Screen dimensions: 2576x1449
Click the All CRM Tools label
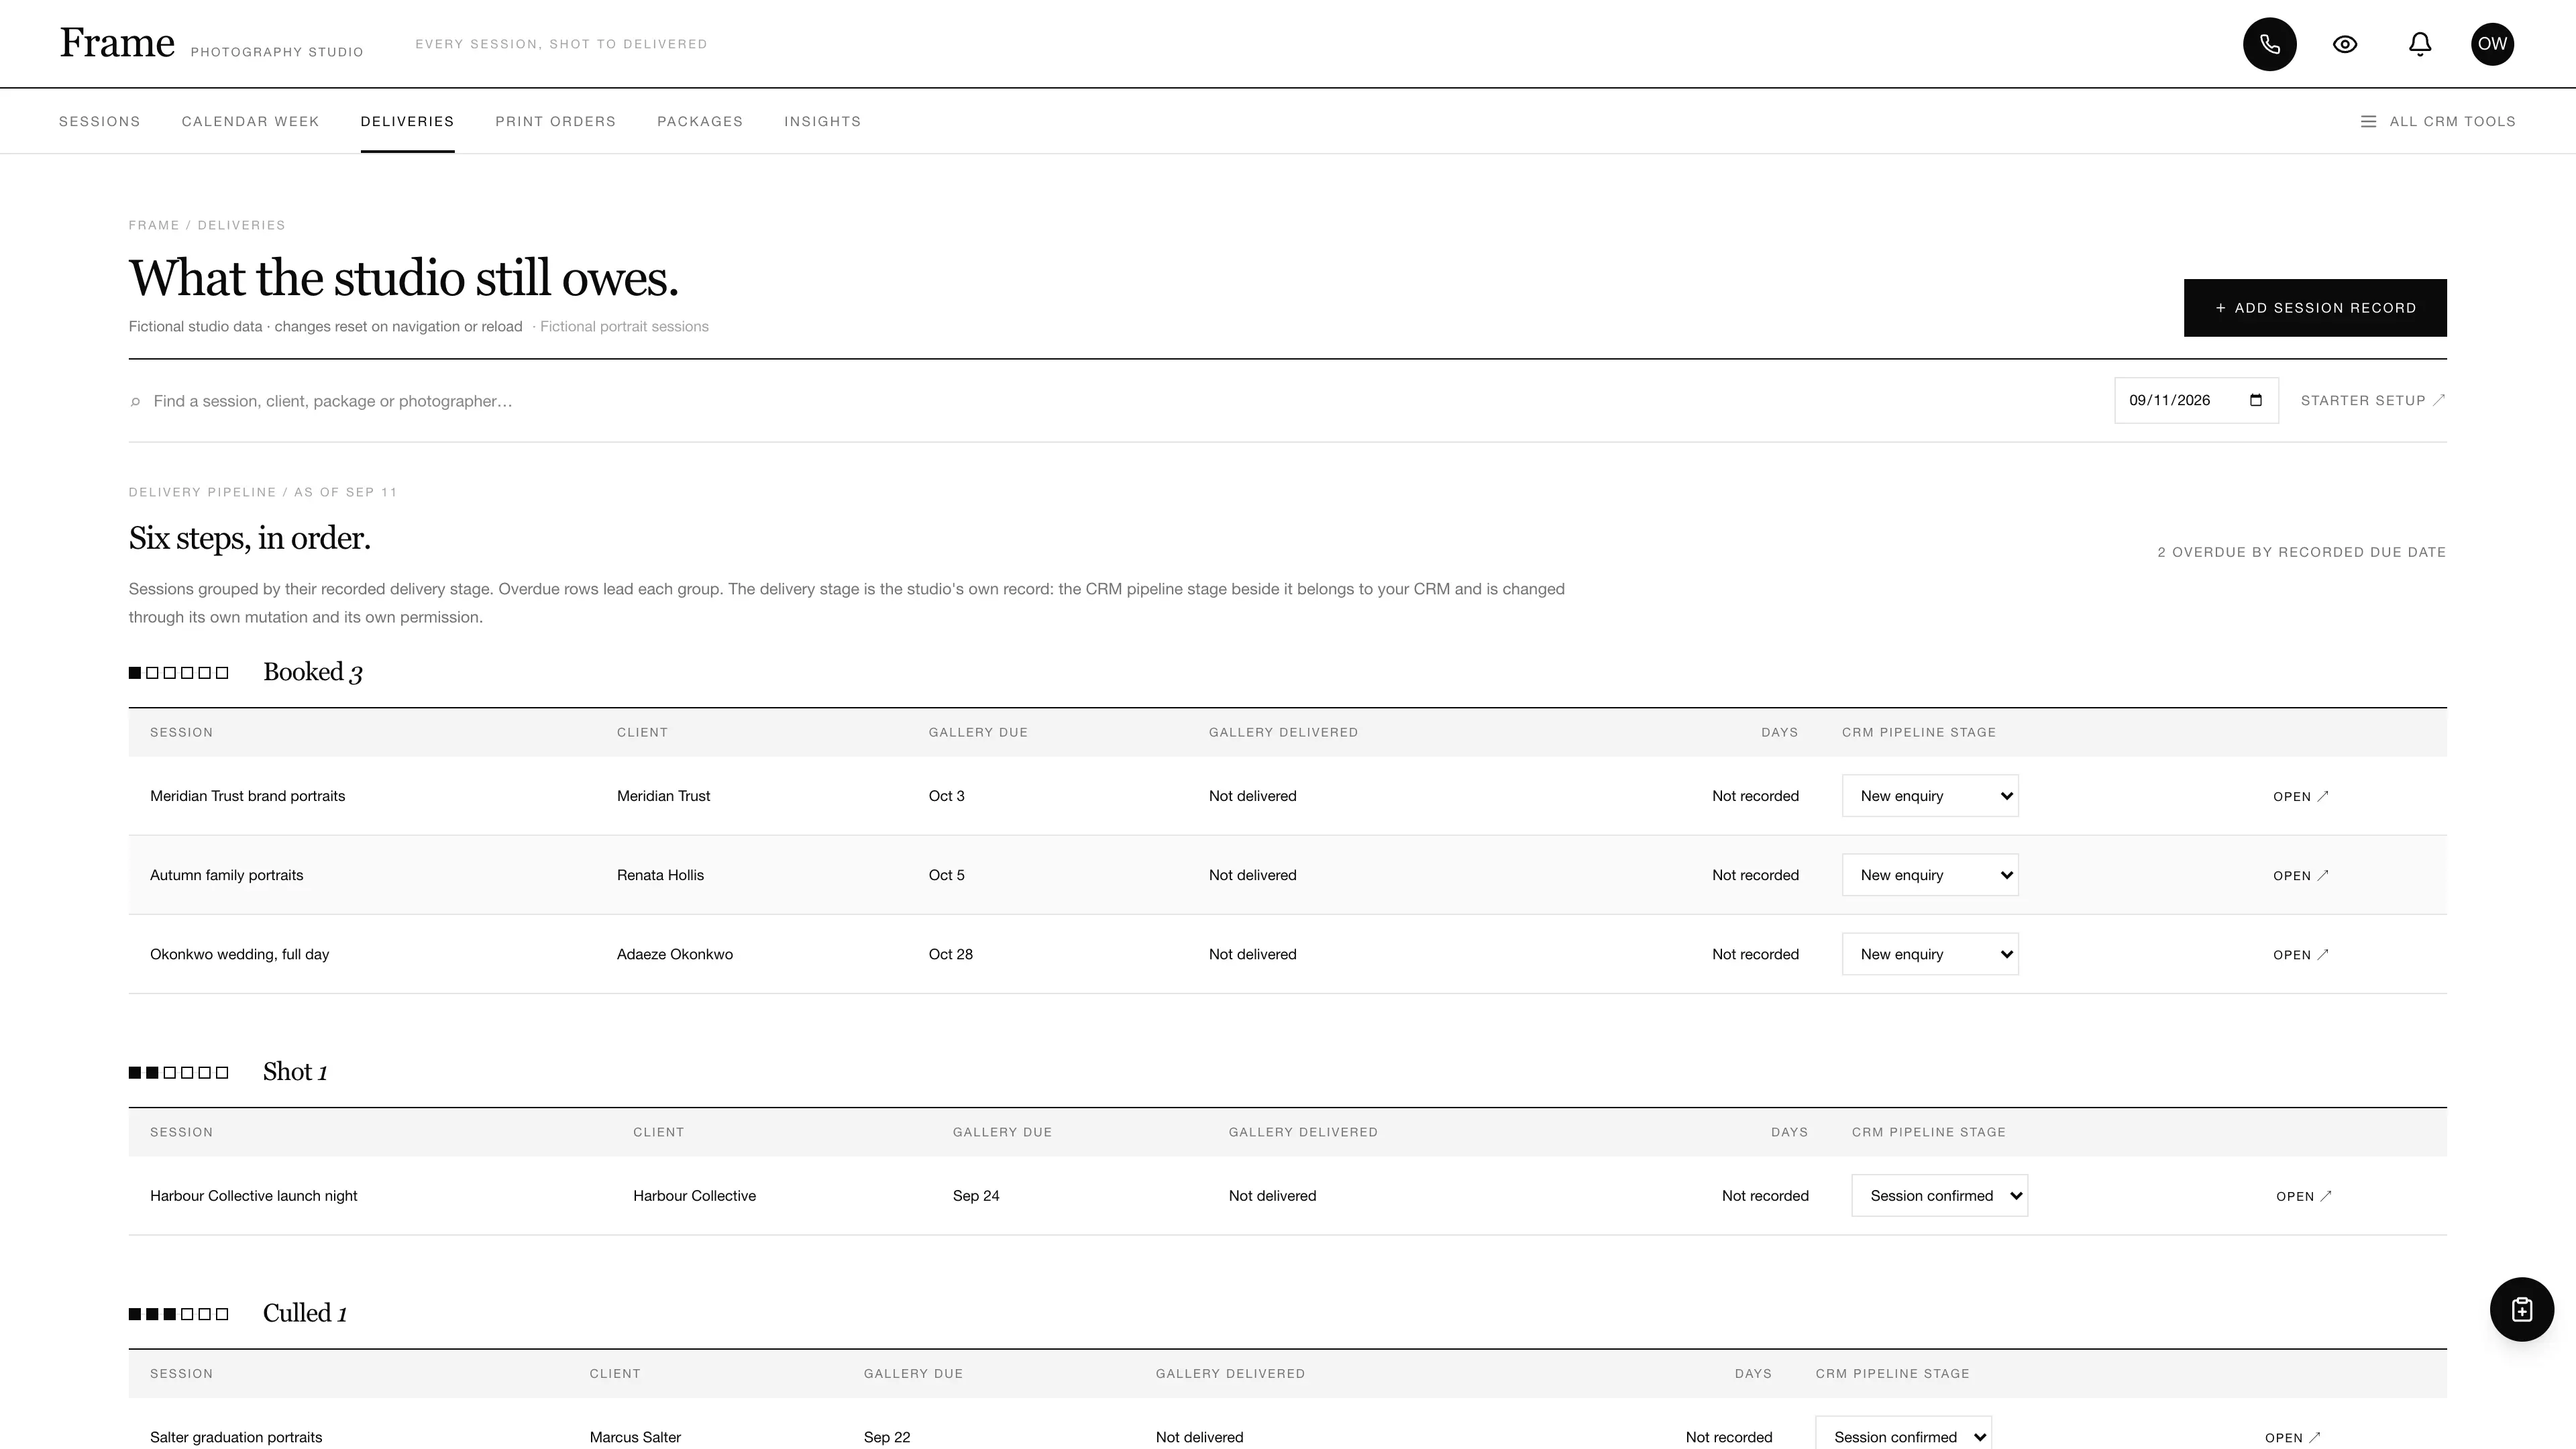(2452, 122)
